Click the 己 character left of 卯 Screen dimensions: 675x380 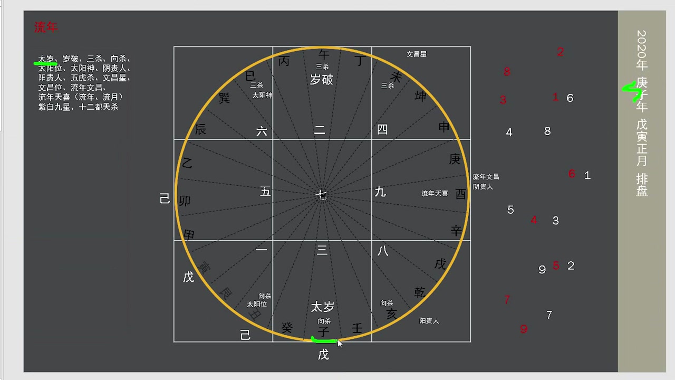(x=165, y=198)
